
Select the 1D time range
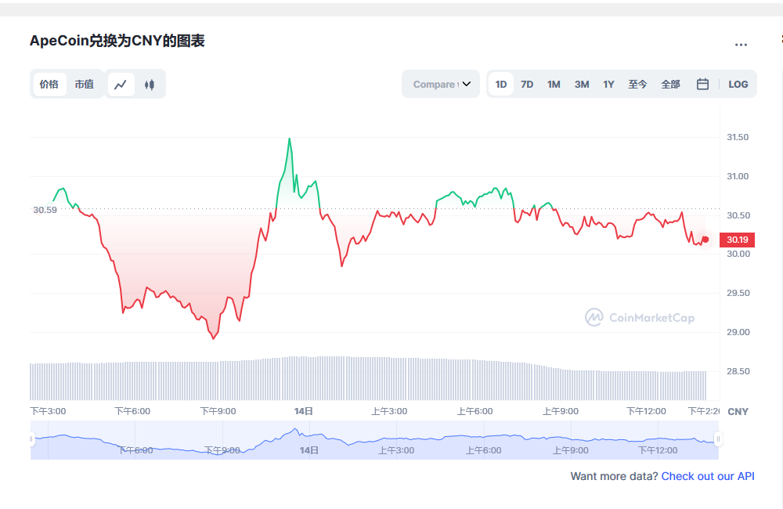[x=501, y=85]
